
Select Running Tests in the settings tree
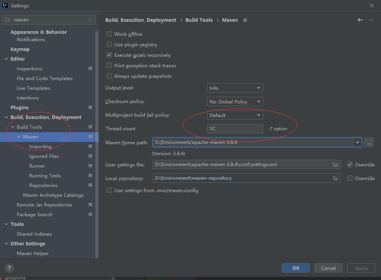pos(45,176)
